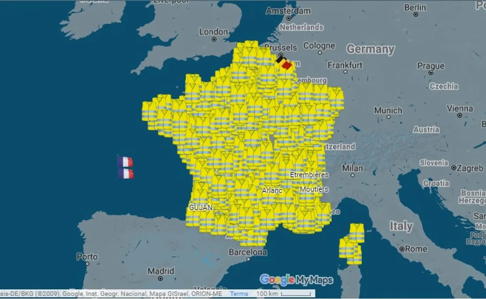Open the GUJAN yellow vest marker
Screen dimensions: 486x299
(x=201, y=207)
